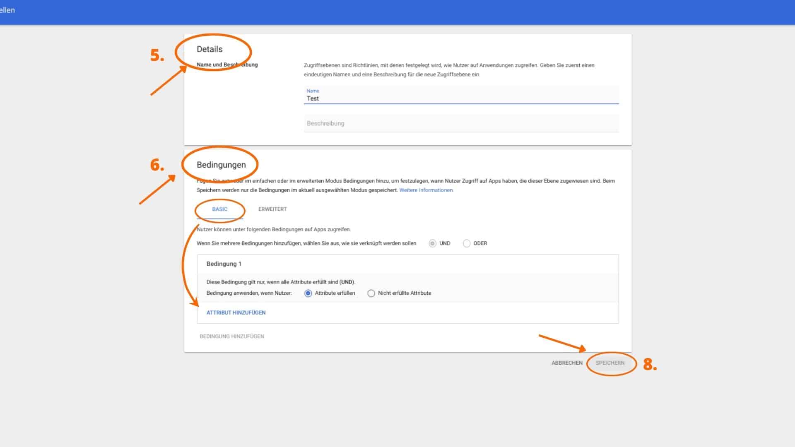Click ATTRIBUT HINZUFÜGEN
The image size is (795, 447).
(x=236, y=313)
